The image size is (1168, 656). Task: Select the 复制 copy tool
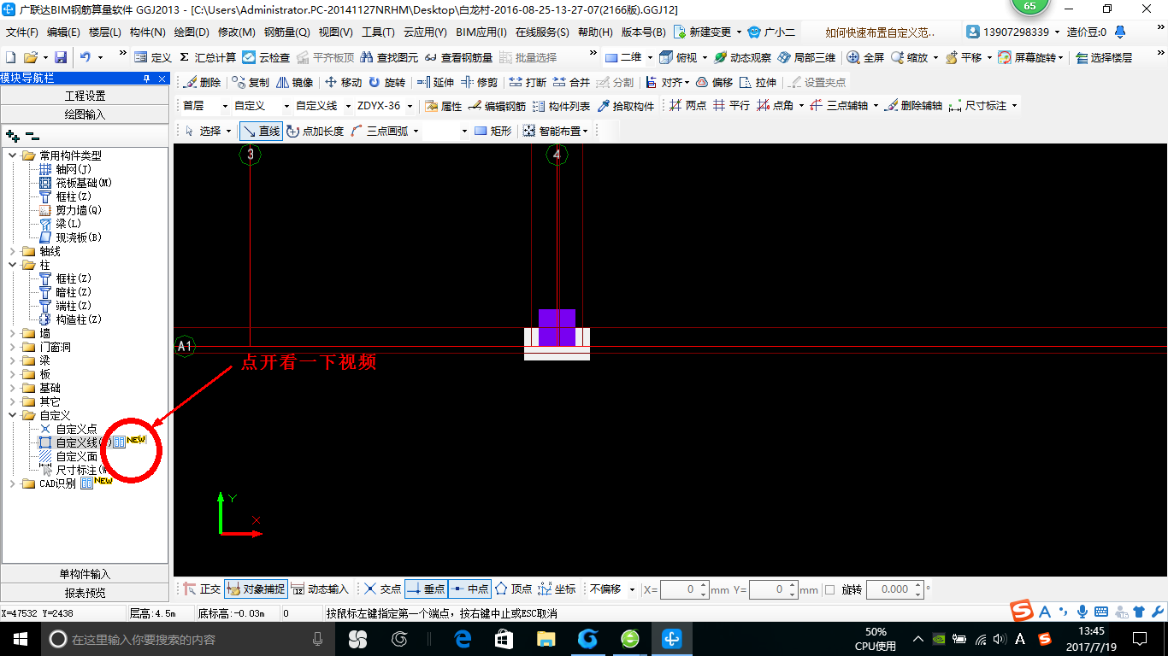tap(251, 83)
